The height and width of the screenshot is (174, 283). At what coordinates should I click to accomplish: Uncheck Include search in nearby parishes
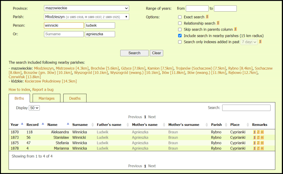(x=180, y=36)
